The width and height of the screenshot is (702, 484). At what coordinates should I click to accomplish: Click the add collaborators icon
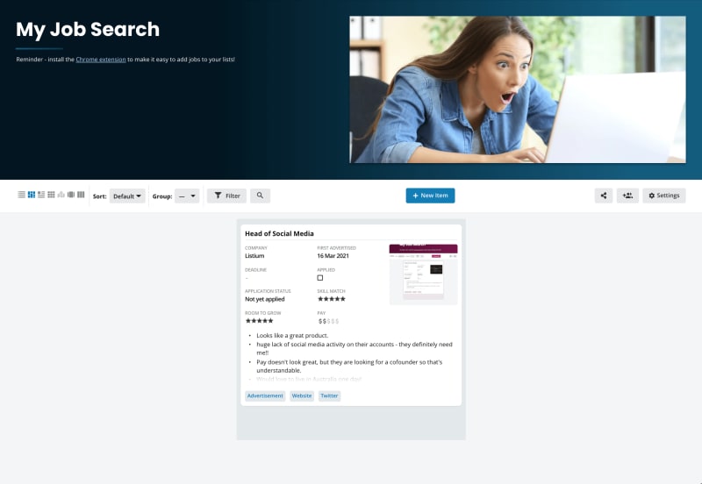click(627, 196)
